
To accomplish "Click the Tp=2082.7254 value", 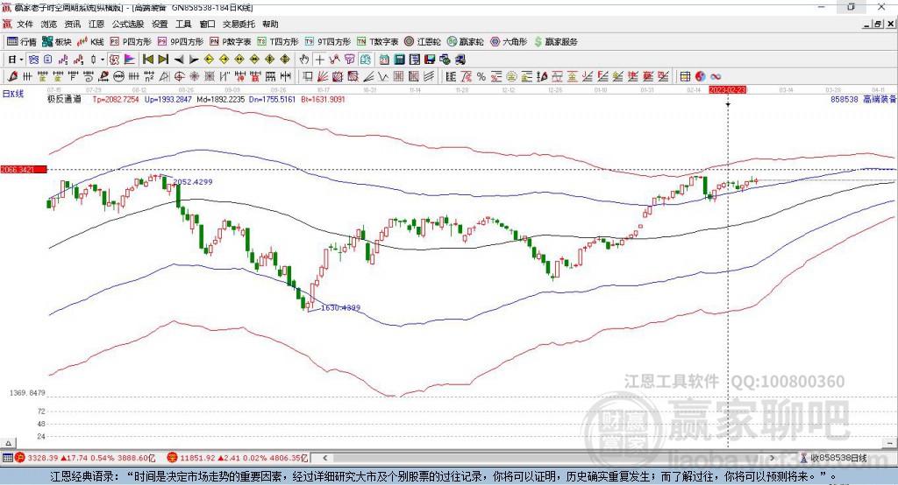I will coord(116,100).
